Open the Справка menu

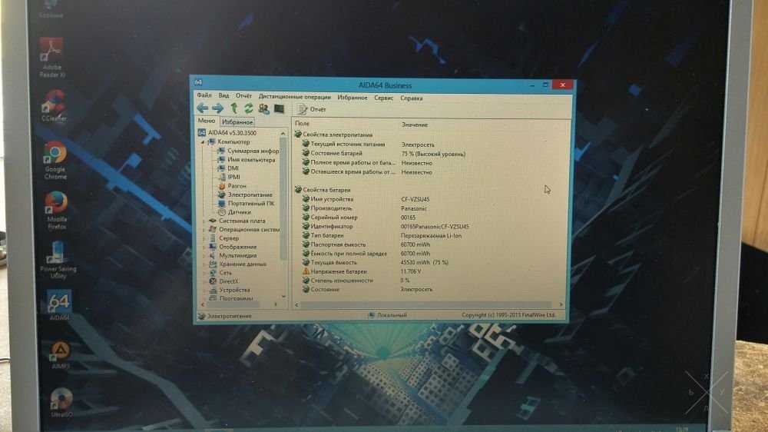pyautogui.click(x=412, y=98)
